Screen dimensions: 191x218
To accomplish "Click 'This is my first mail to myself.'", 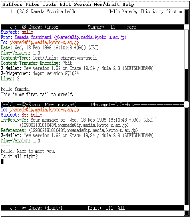I will coord(37,94).
